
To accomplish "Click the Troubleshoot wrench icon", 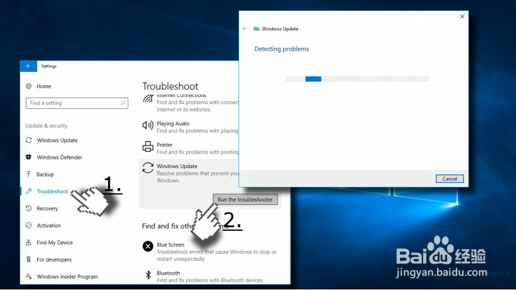I will pyautogui.click(x=29, y=191).
